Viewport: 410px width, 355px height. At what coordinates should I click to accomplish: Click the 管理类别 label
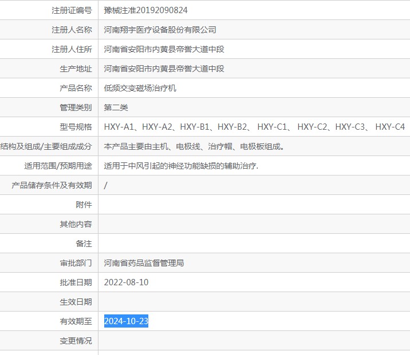76,107
